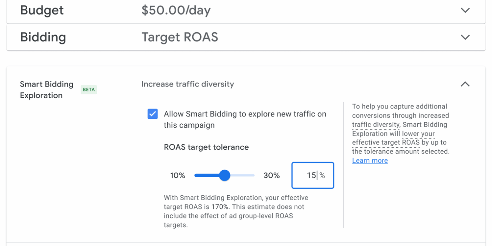Open the Learn more help link
The image size is (492, 246).
[369, 160]
